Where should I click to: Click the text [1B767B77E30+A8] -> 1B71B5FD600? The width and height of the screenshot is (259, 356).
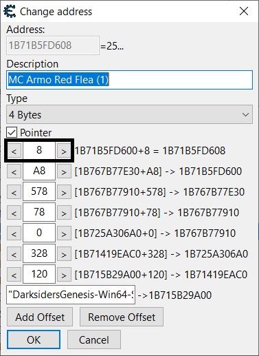pyautogui.click(x=158, y=171)
